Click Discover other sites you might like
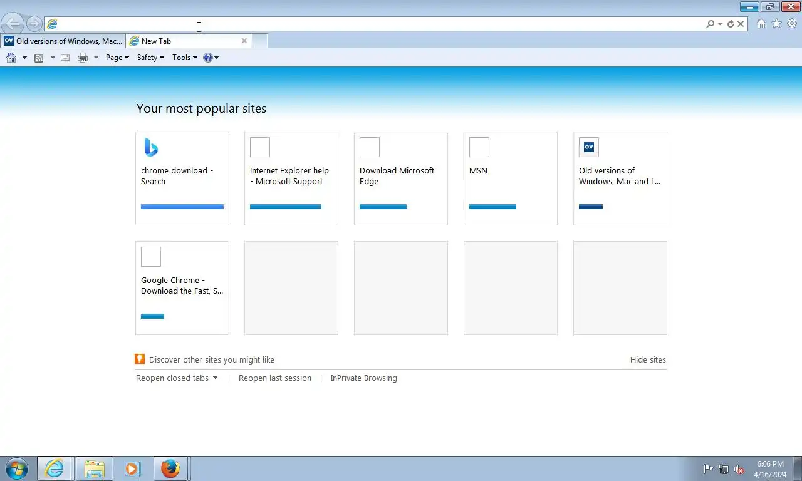The image size is (802, 481). (x=212, y=359)
